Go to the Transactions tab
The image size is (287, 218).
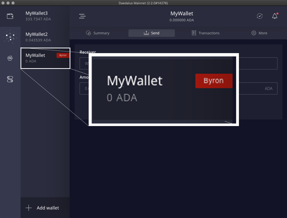(x=205, y=33)
